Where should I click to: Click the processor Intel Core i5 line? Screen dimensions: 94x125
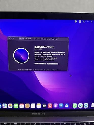[x=50, y=54]
